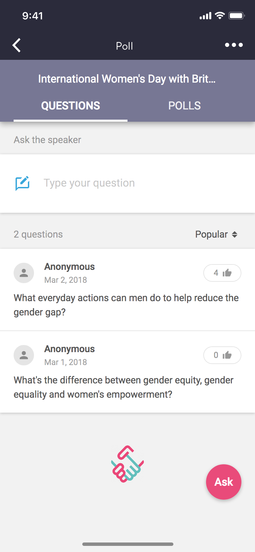Open the first Anonymous author name
Screen dimensions: 255x552
[x=69, y=267]
